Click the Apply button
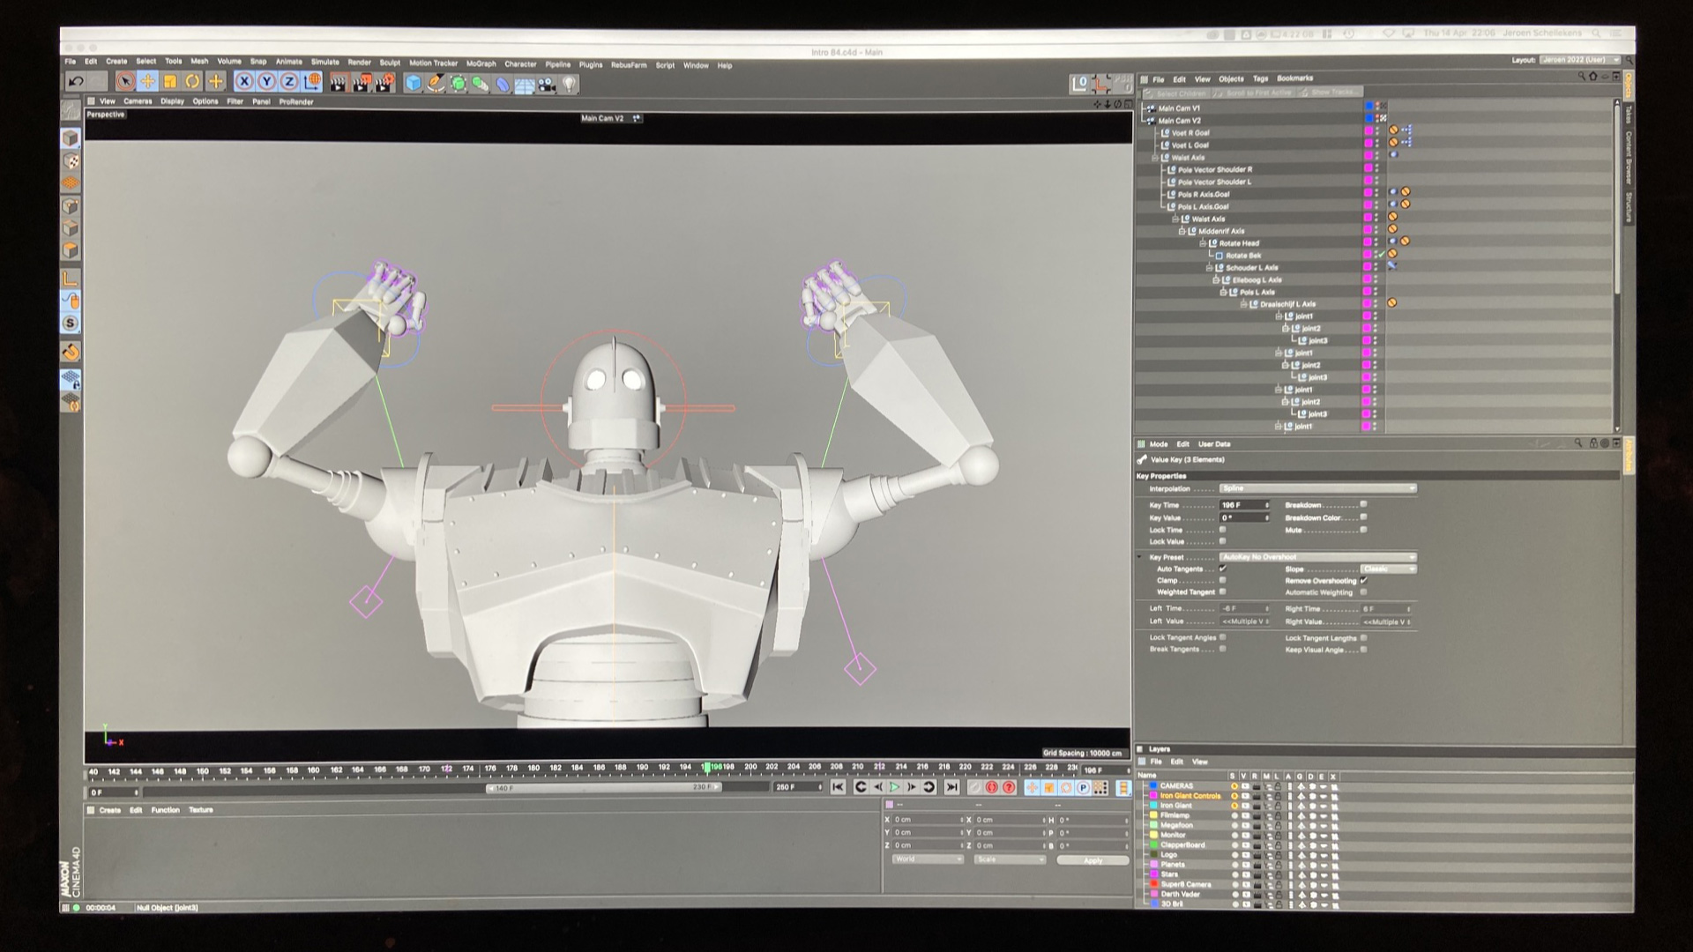The height and width of the screenshot is (952, 1693). [x=1093, y=860]
